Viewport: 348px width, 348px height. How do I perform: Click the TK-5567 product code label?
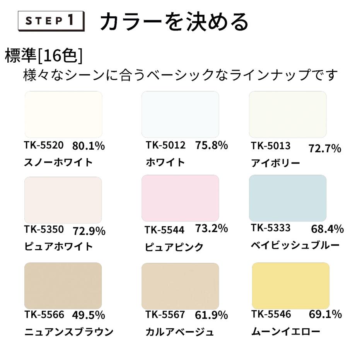(165, 314)
